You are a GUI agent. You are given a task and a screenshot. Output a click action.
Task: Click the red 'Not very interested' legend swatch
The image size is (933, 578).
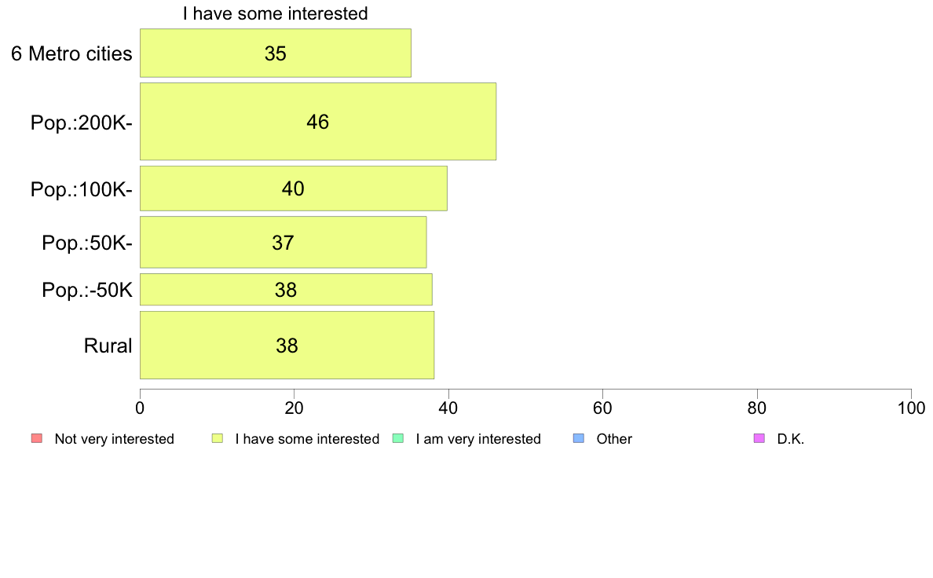click(37, 439)
